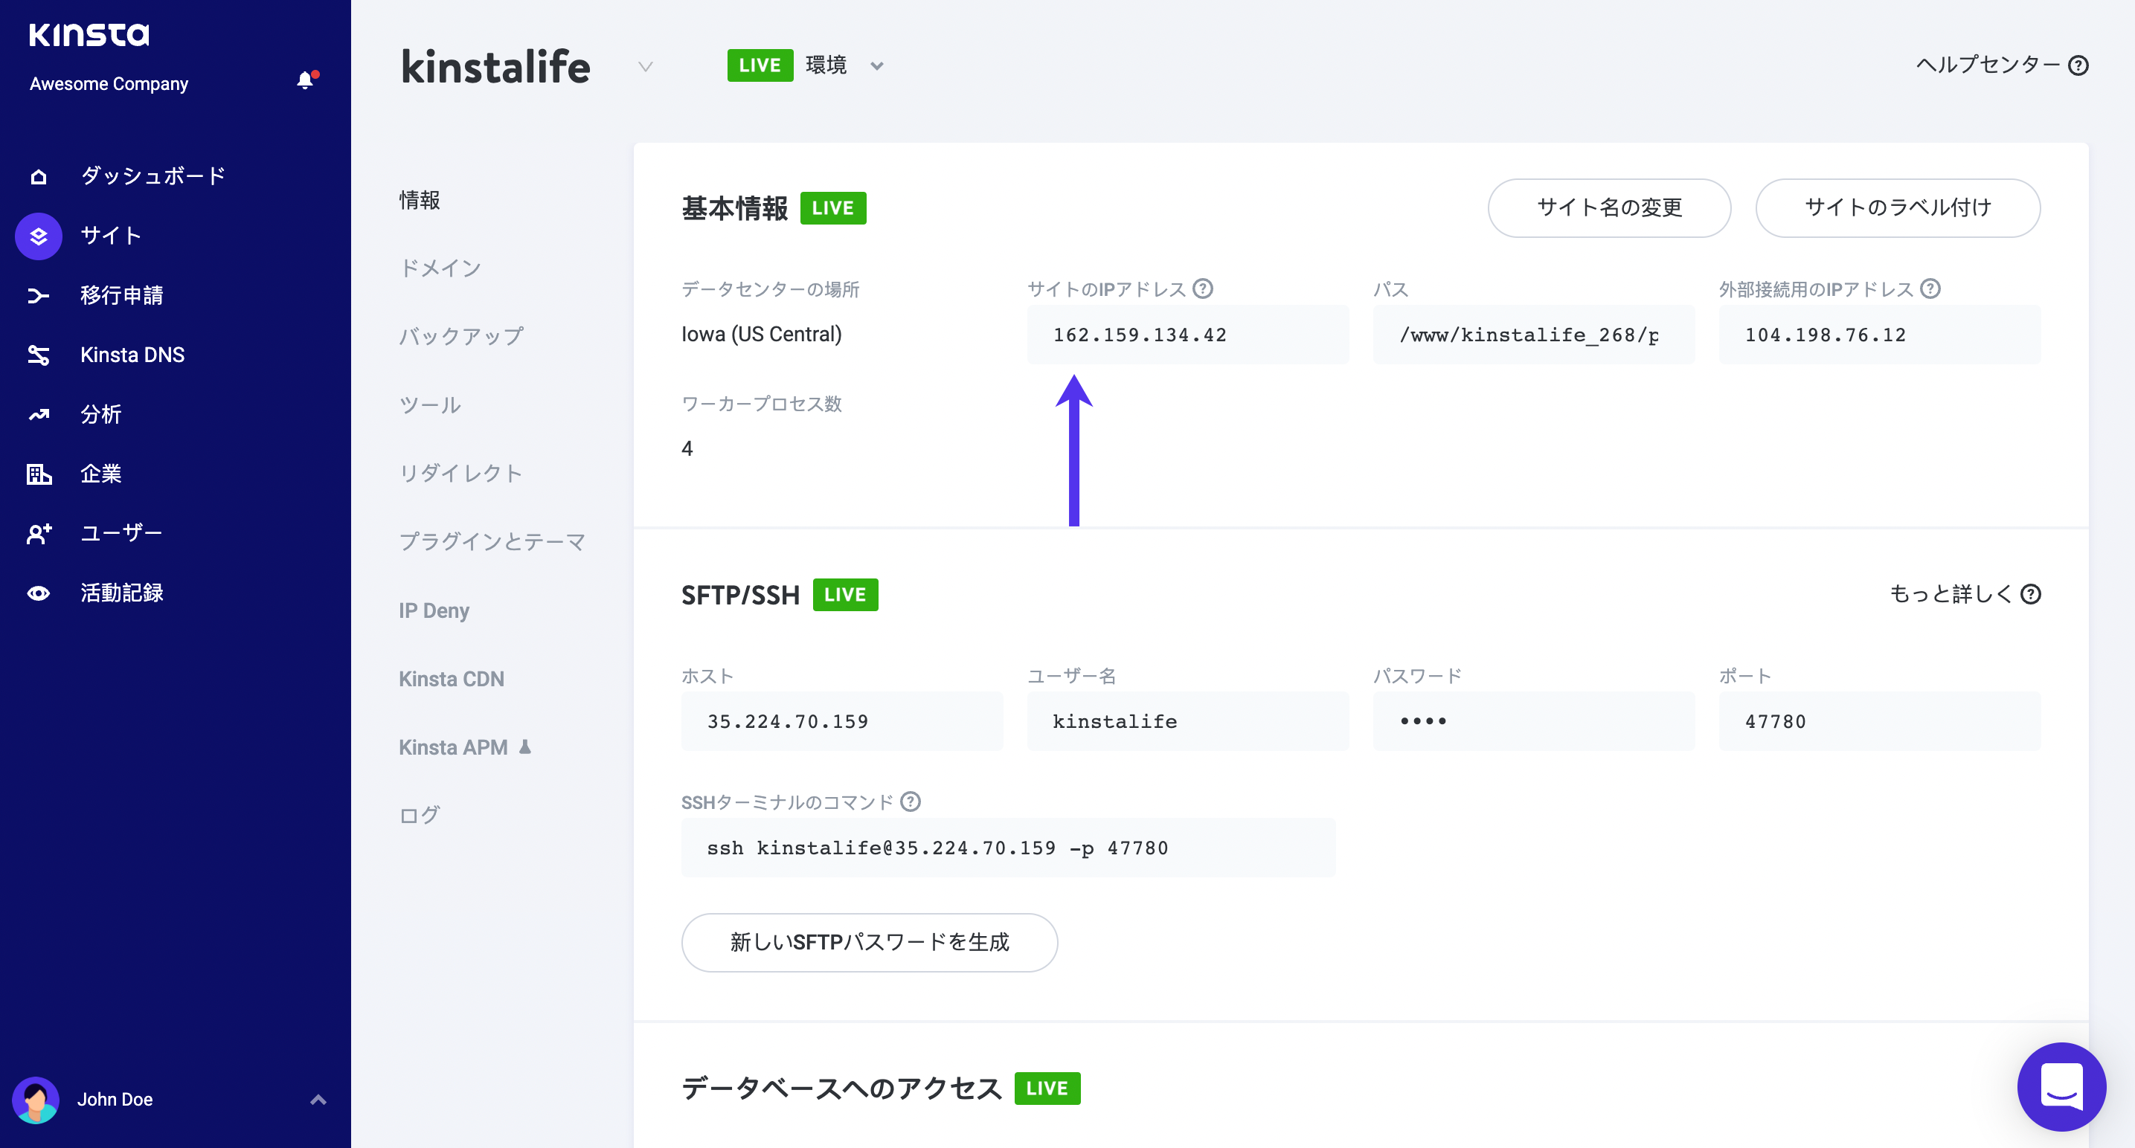This screenshot has height=1148, width=2135.
Task: Click the users add-person icon
Action: pos(38,533)
